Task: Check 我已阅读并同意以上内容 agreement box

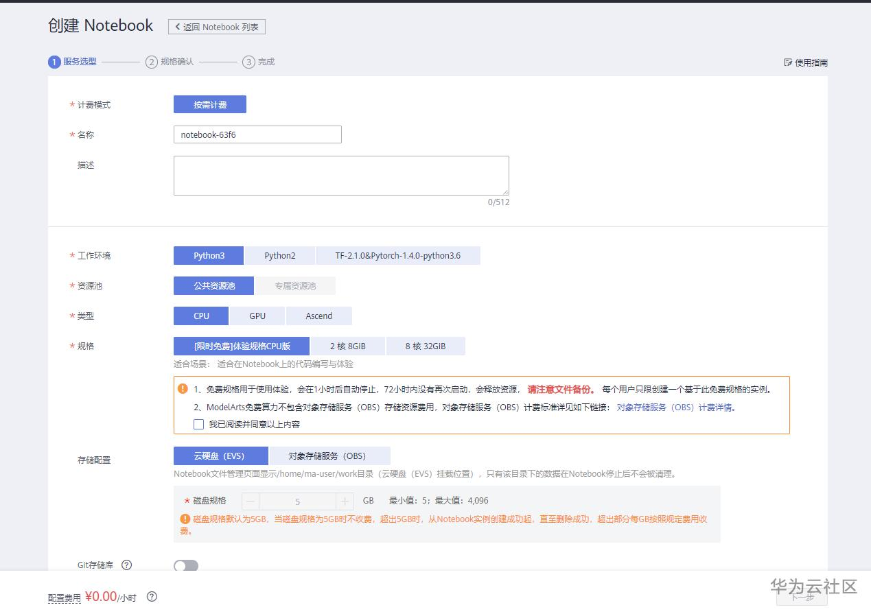Action: tap(198, 424)
